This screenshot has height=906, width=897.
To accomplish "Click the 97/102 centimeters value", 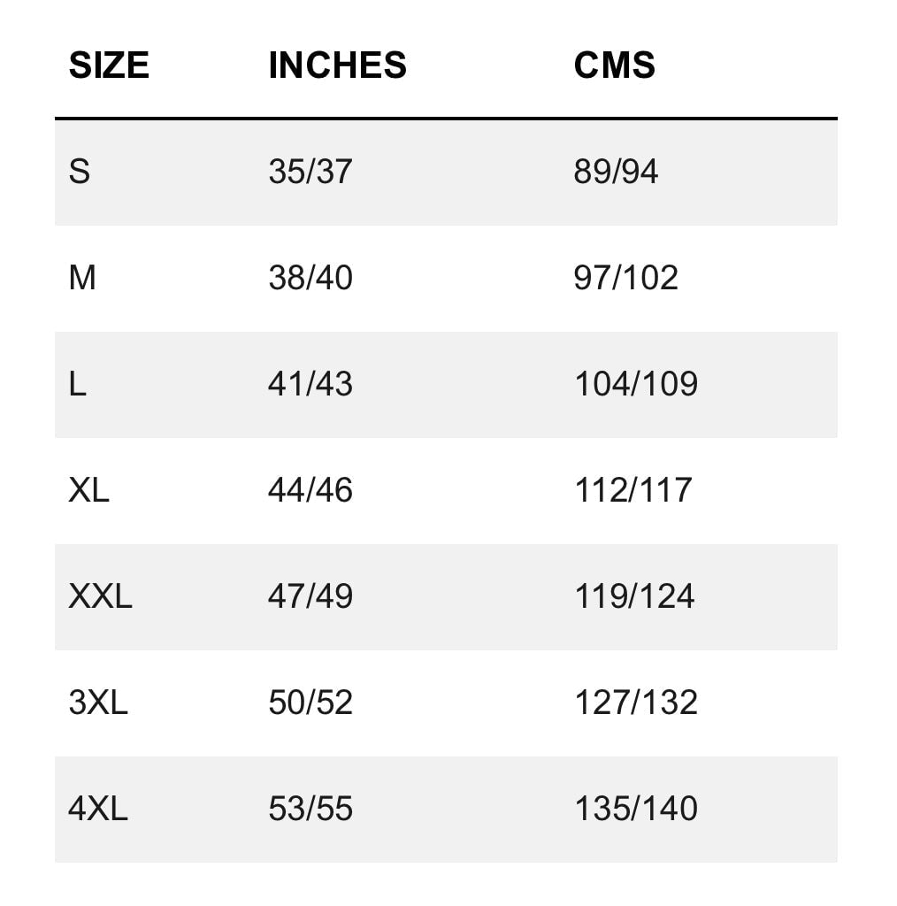I will pos(625,278).
